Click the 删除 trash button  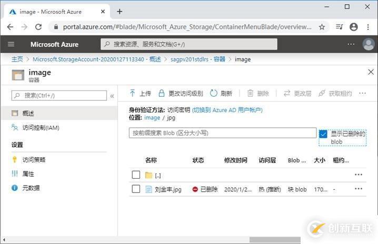[258, 93]
